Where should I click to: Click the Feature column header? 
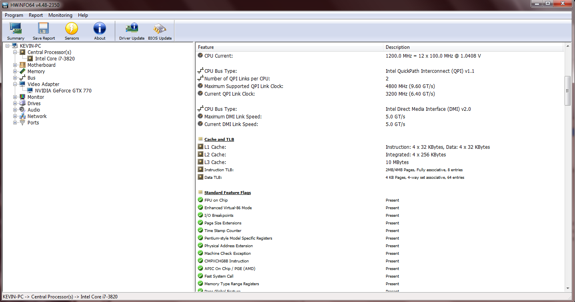[289, 47]
